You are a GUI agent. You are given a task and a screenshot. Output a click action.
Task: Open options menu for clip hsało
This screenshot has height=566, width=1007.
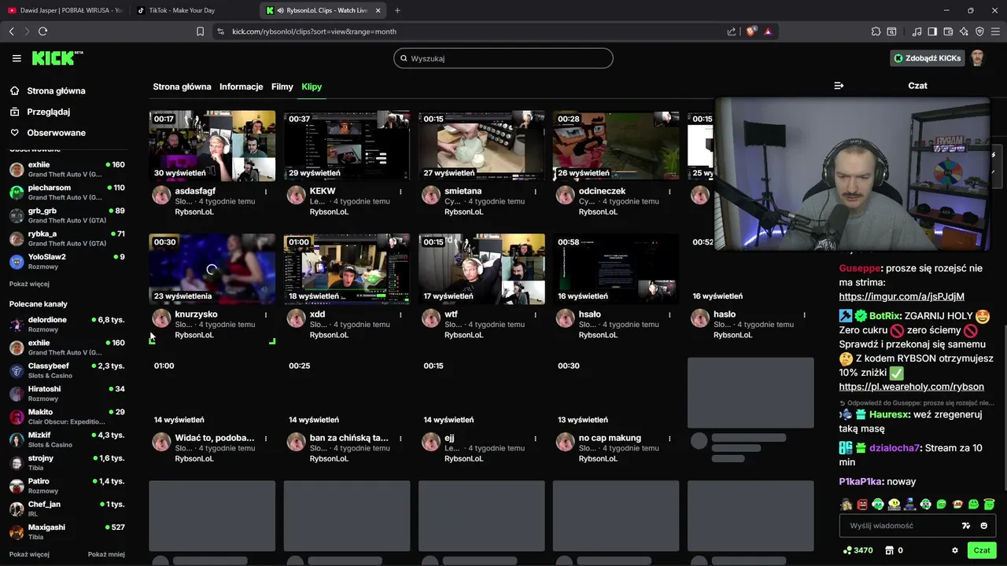click(x=669, y=314)
